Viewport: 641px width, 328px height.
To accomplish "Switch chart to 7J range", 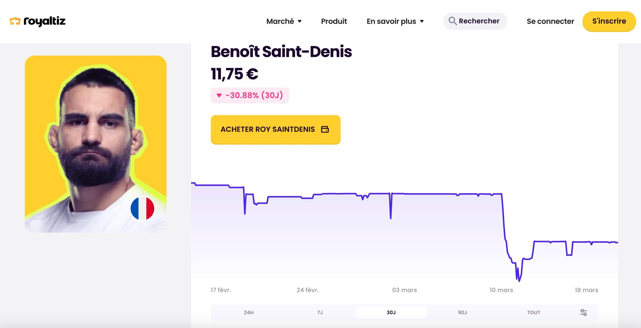I will [x=320, y=312].
